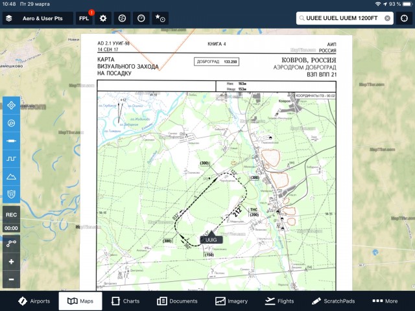Screen dimensions: 415x311
Task: Open the favorites and recents star-clock button
Action: pyautogui.click(x=160, y=18)
